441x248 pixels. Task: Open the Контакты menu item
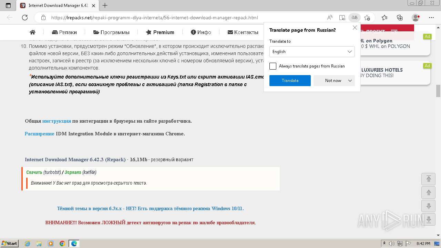(243, 32)
